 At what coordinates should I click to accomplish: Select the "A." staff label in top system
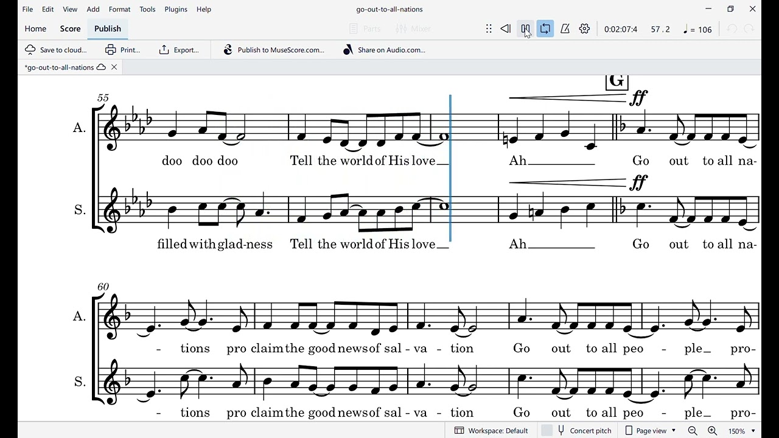coord(79,128)
